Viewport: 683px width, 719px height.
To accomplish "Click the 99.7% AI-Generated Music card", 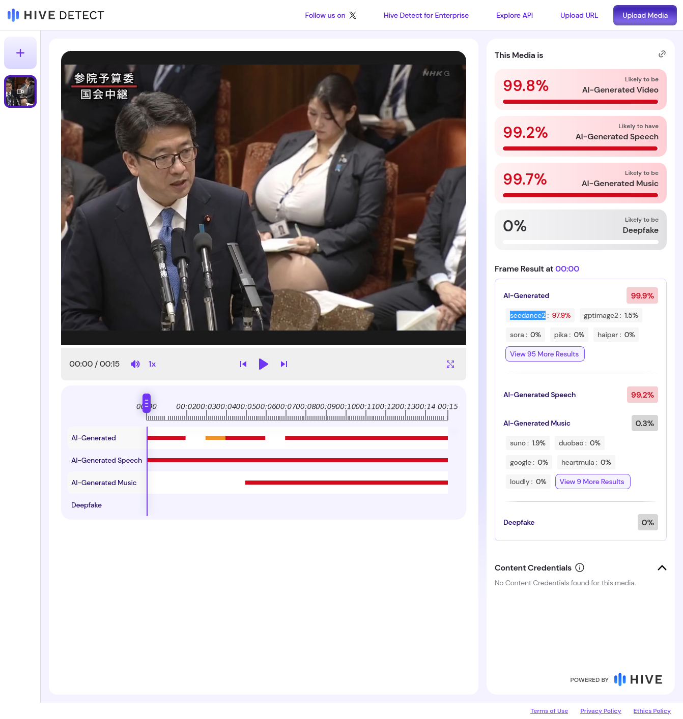I will click(x=581, y=183).
